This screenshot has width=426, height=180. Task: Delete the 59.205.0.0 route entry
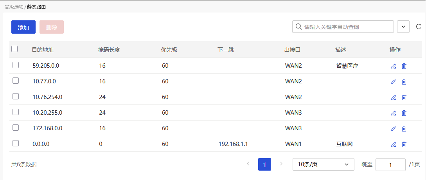coord(404,66)
